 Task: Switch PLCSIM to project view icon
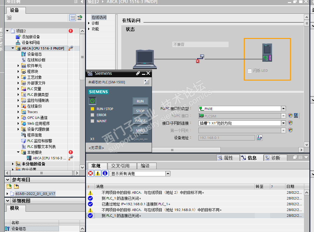(x=147, y=82)
